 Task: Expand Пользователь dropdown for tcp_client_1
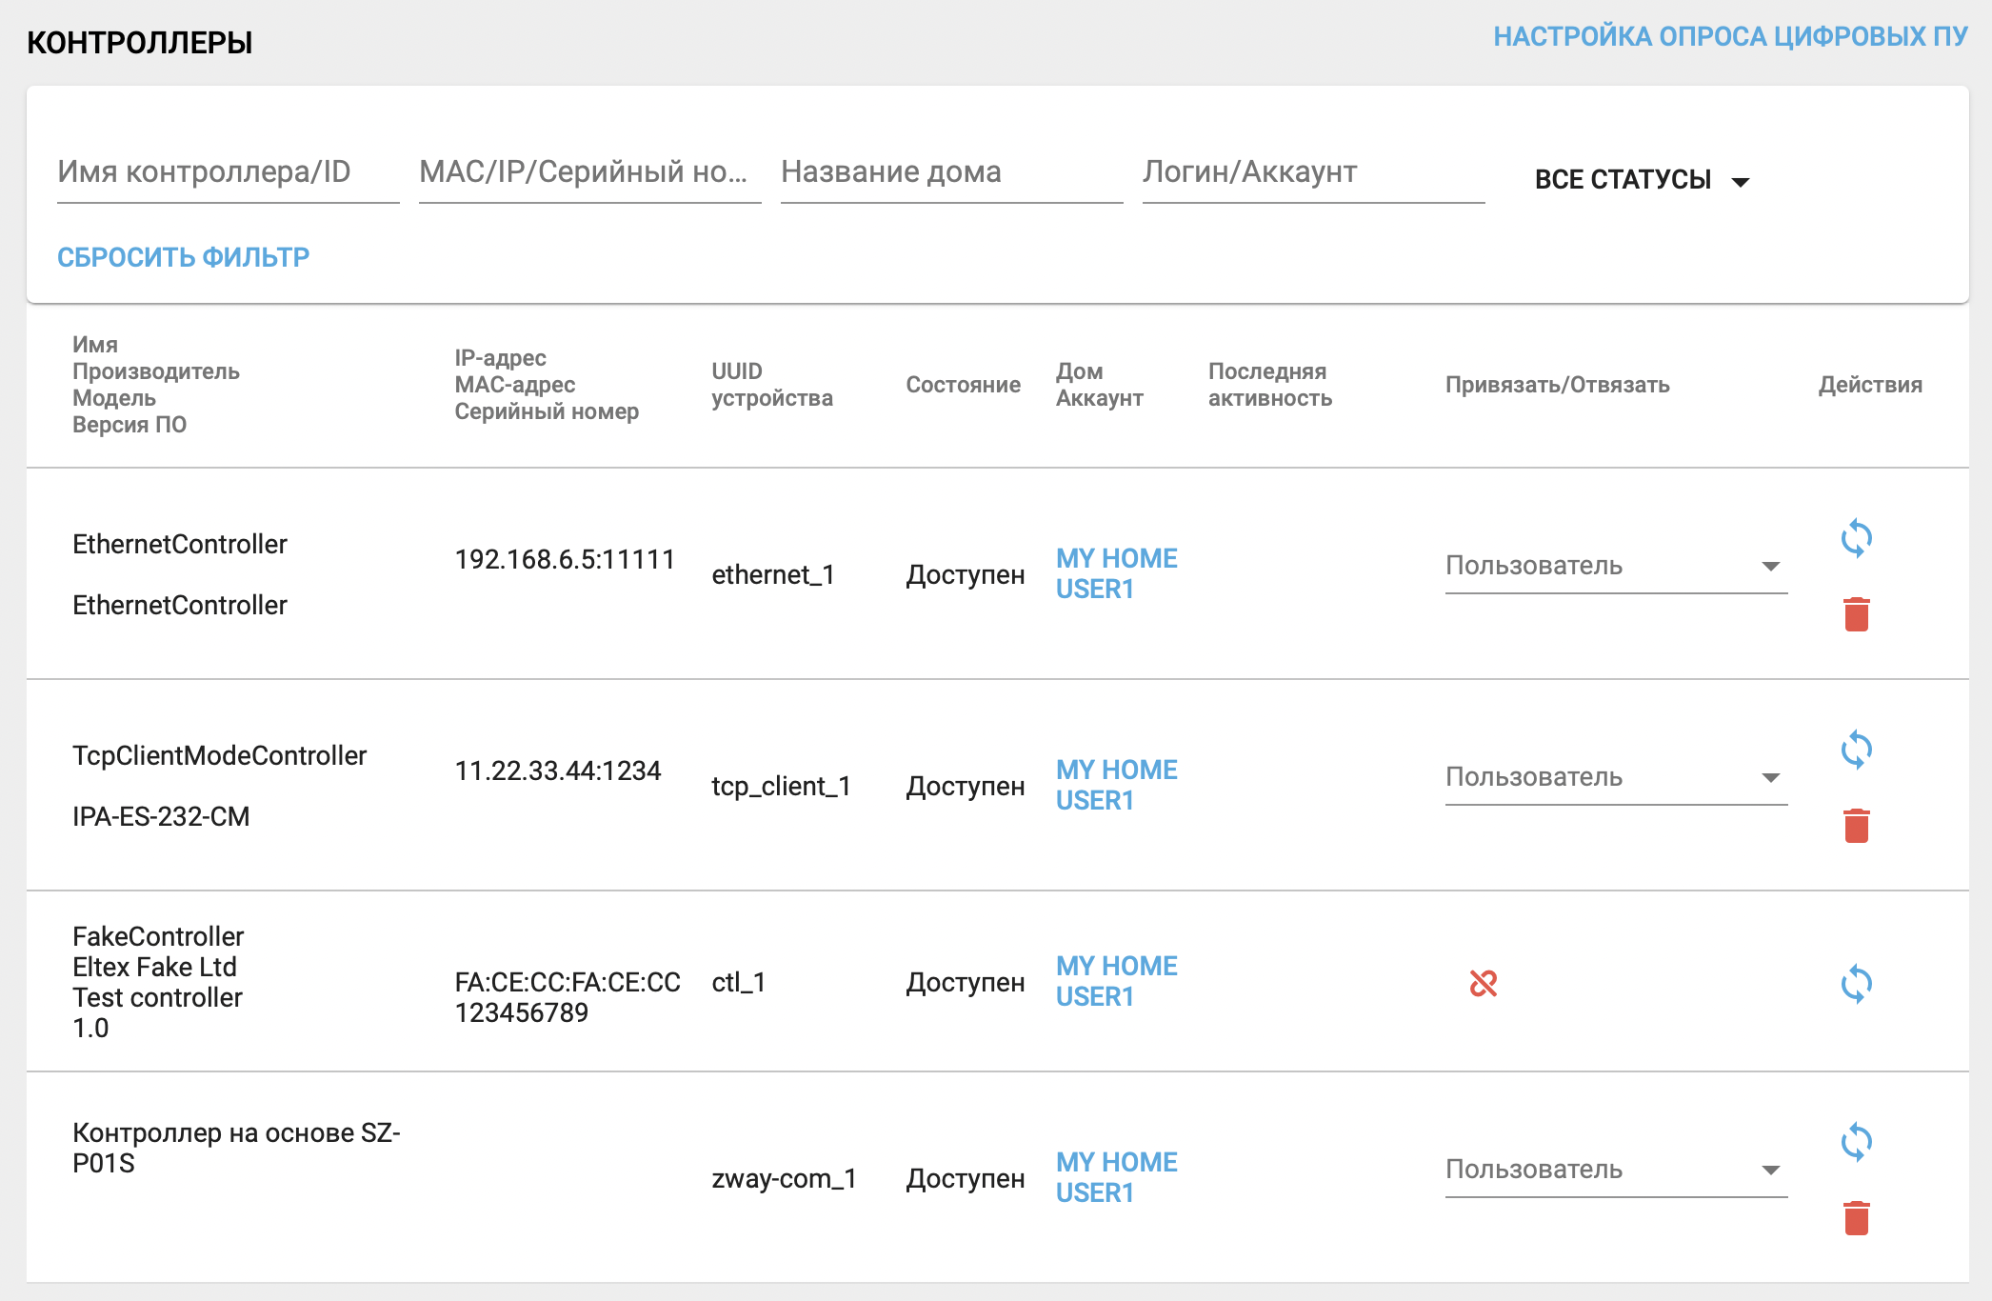coord(1615,777)
